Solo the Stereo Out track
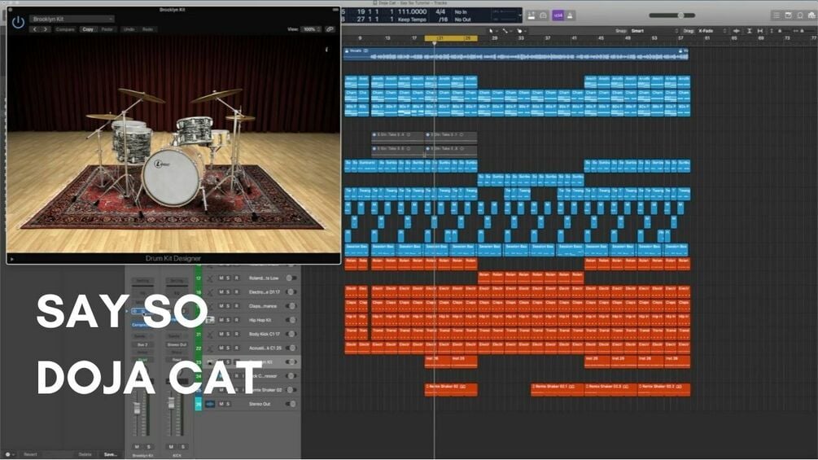This screenshot has width=818, height=460. pyautogui.click(x=229, y=404)
